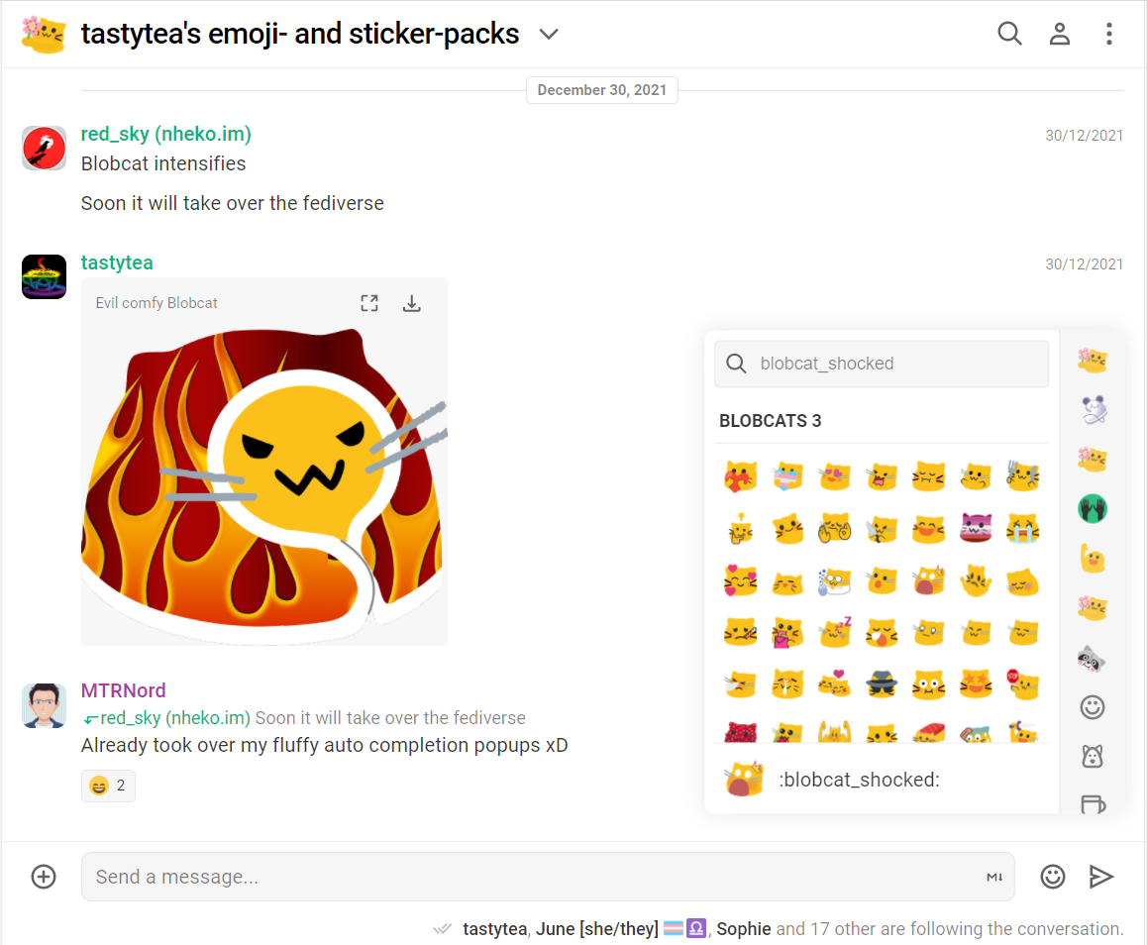This screenshot has height=945, width=1147.
Task: Open the three-dot room options menu
Action: 1109,34
